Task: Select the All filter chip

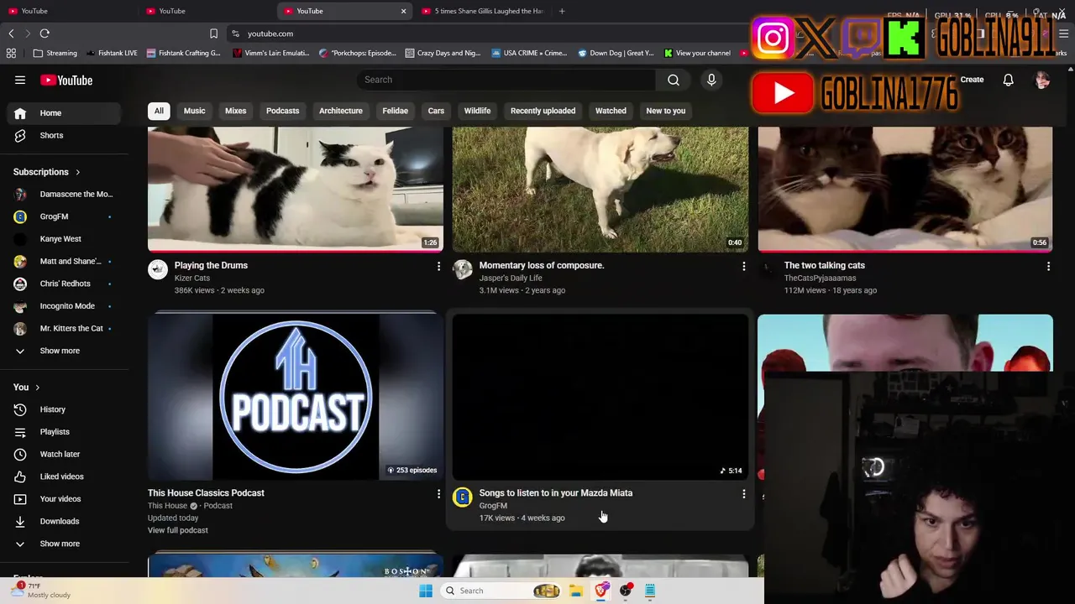Action: pos(159,111)
